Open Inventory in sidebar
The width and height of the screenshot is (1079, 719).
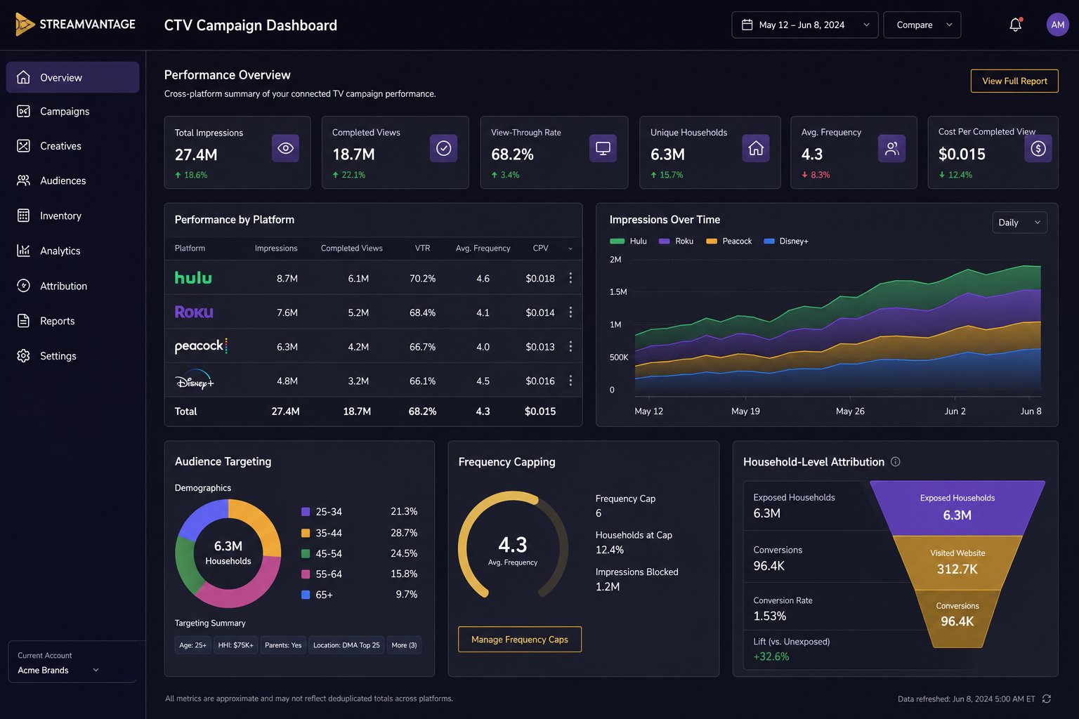coord(72,216)
